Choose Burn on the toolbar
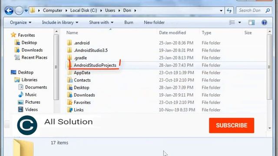The width and height of the screenshot is (278, 156). pyautogui.click(x=129, y=23)
